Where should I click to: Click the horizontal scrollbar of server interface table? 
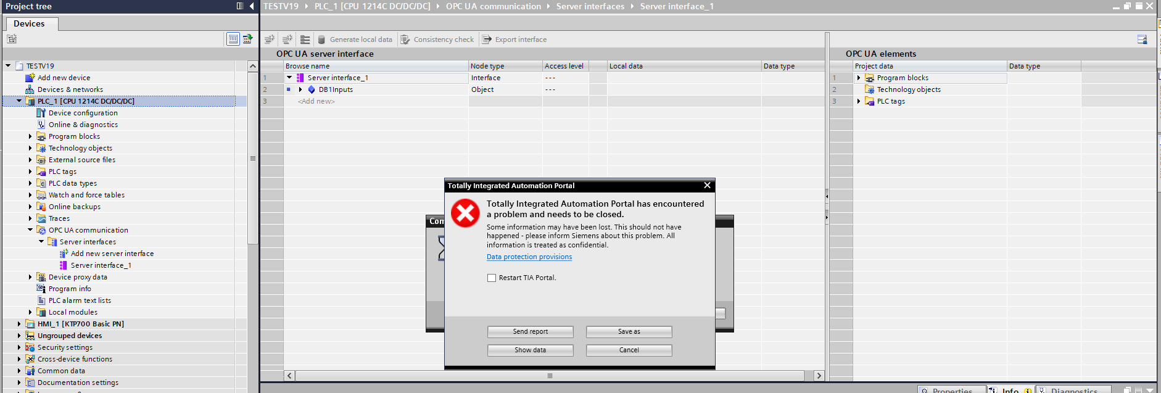pyautogui.click(x=550, y=376)
